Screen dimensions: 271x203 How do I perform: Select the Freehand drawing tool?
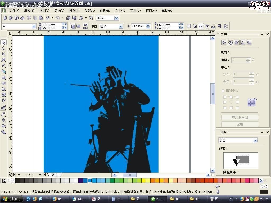tap(4, 66)
